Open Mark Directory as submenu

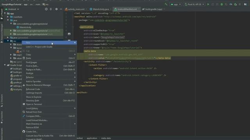pos(49,124)
